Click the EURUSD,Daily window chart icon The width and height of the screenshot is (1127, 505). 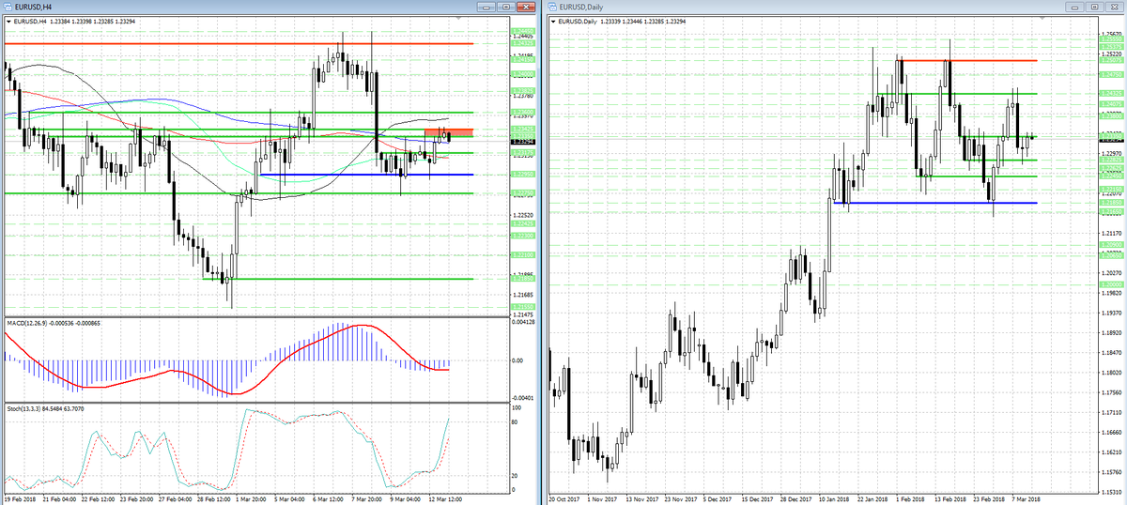coord(552,7)
